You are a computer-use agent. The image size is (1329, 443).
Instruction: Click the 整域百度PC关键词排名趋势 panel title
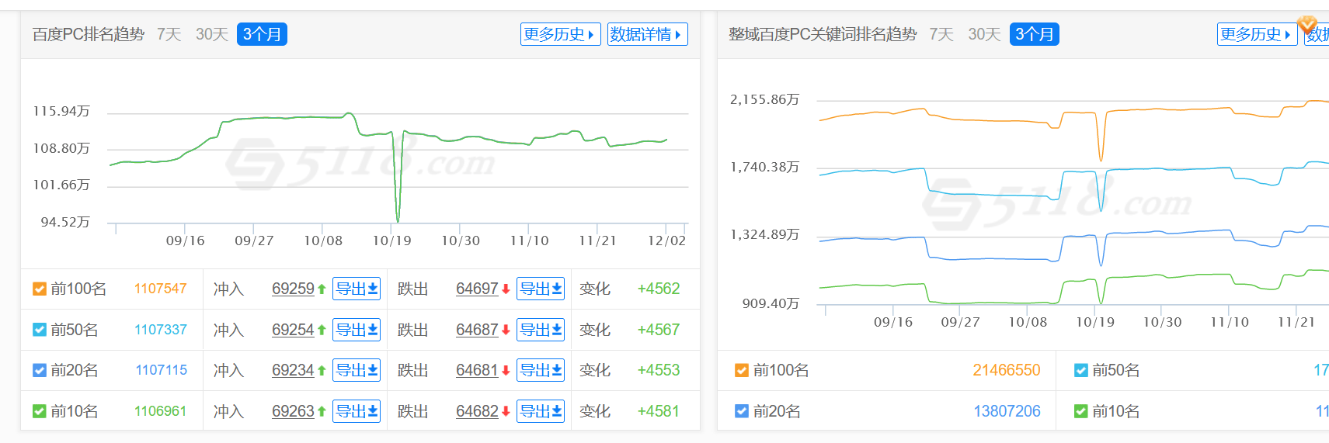click(823, 34)
